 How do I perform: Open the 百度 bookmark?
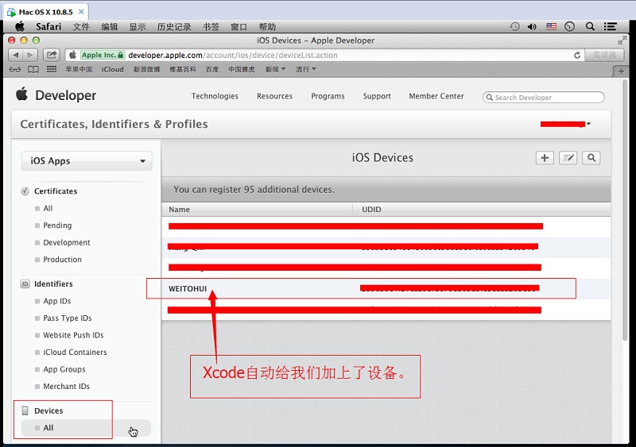pyautogui.click(x=212, y=69)
